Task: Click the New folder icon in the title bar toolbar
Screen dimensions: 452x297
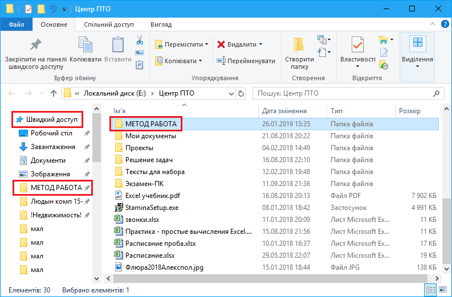Action: [41, 9]
